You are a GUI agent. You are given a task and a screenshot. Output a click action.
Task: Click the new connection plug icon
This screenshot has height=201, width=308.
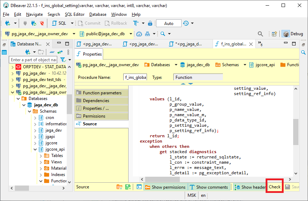pyautogui.click(x=7, y=23)
